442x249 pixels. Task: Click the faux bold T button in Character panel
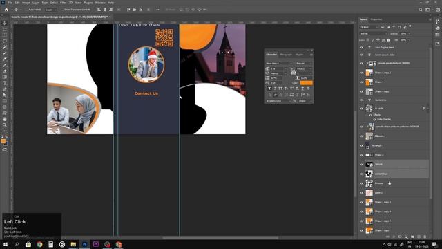point(269,89)
